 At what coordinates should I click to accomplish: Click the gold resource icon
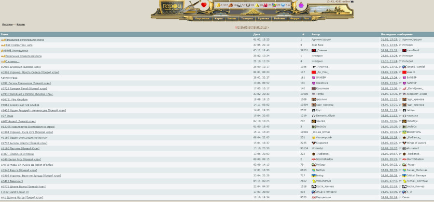(218, 5)
